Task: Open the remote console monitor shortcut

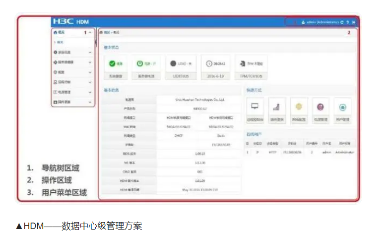Action: (x=255, y=106)
